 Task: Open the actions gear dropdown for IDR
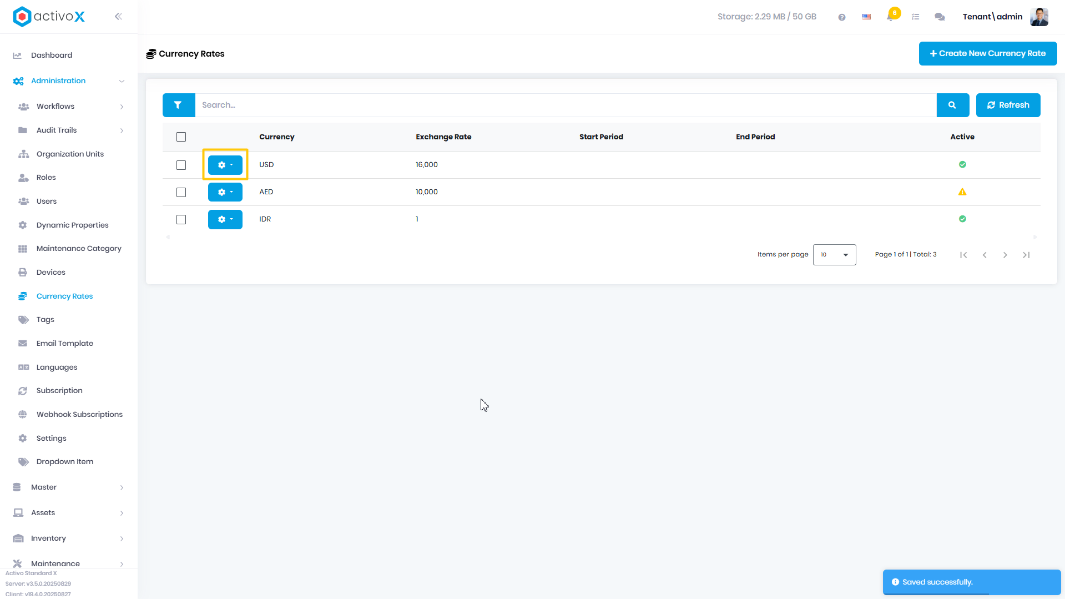225,219
